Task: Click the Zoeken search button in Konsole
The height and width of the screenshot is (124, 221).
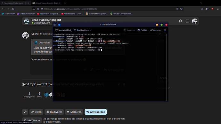Action: [156, 30]
